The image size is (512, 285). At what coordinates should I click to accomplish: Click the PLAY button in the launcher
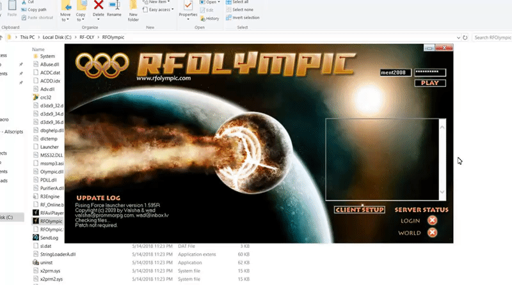pyautogui.click(x=430, y=83)
